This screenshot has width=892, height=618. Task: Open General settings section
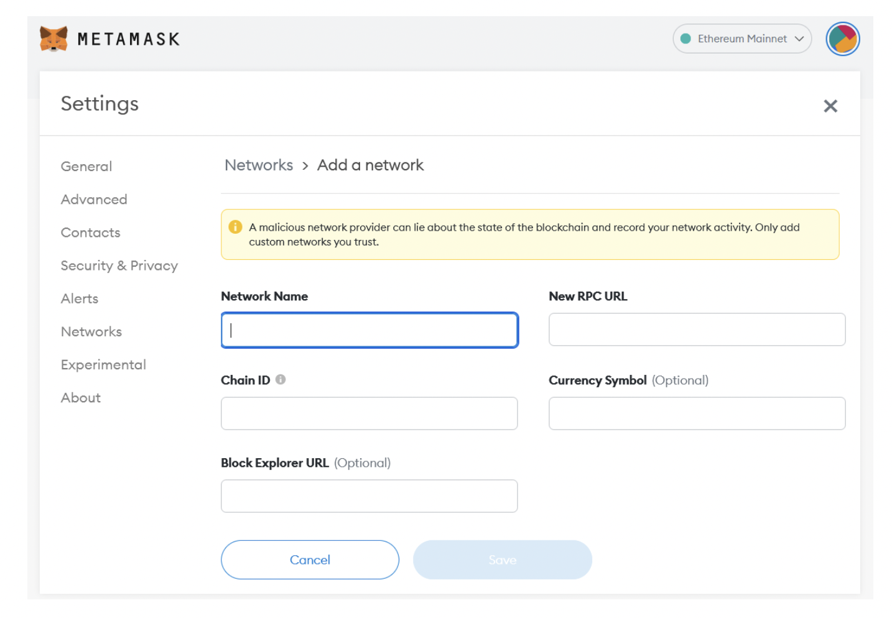[86, 166]
